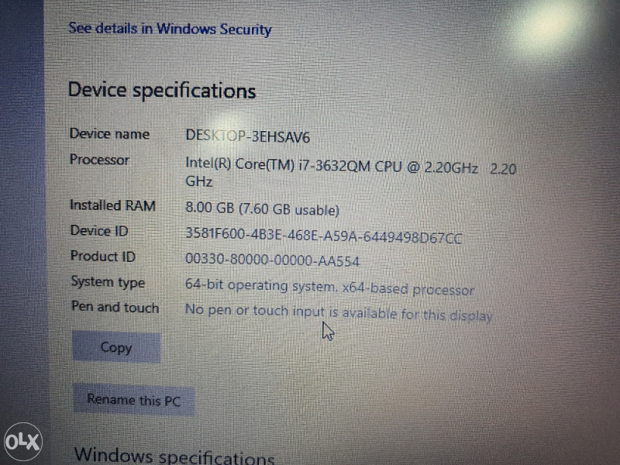
Task: Select the Device name value DESKTOP-3EHSAV6
Action: (247, 136)
